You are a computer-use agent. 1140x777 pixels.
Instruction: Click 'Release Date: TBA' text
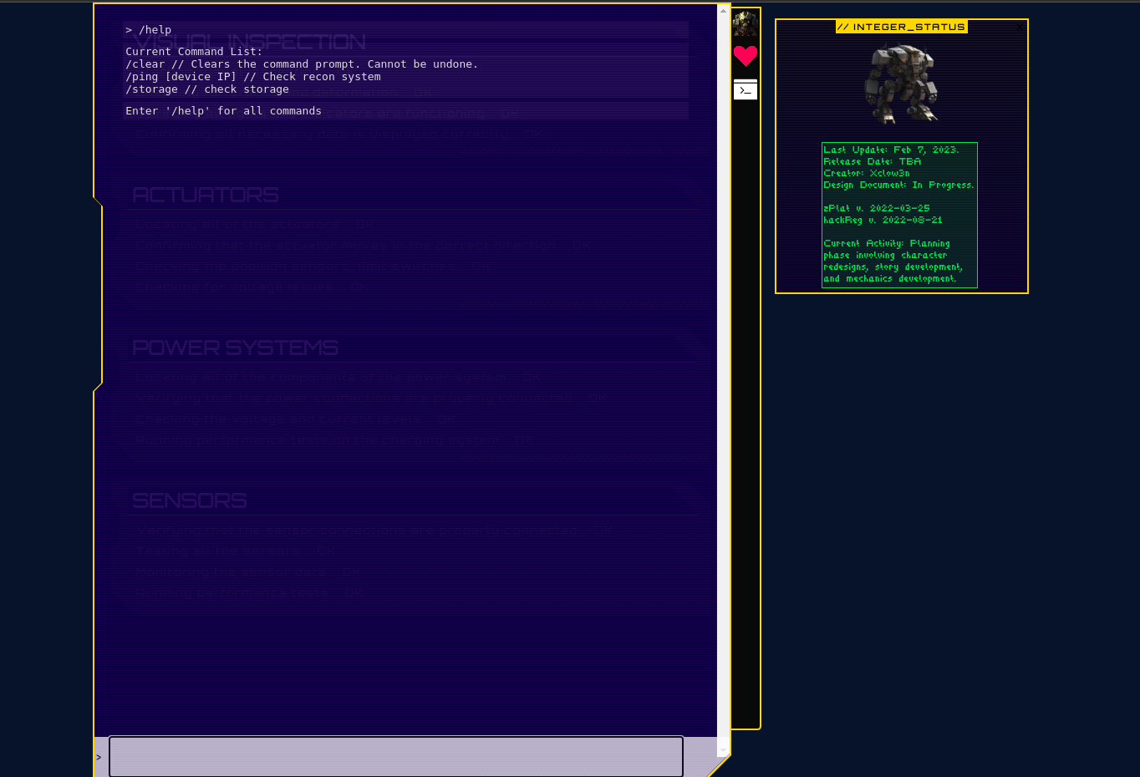pyautogui.click(x=873, y=162)
